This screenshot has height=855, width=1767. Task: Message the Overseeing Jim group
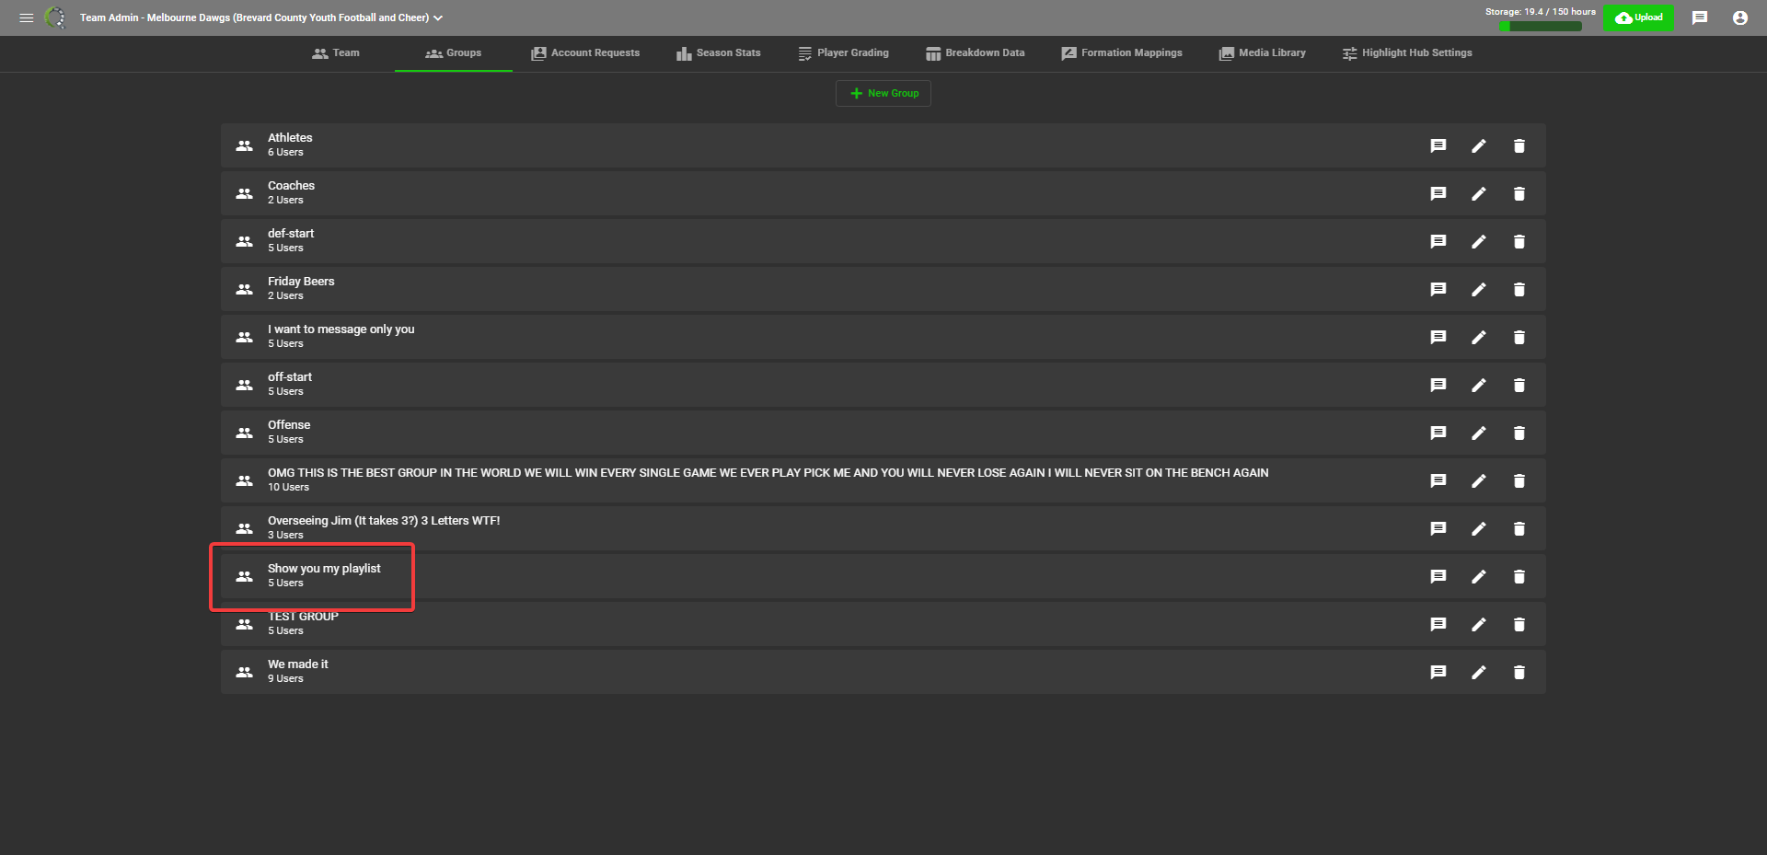pyautogui.click(x=1438, y=528)
